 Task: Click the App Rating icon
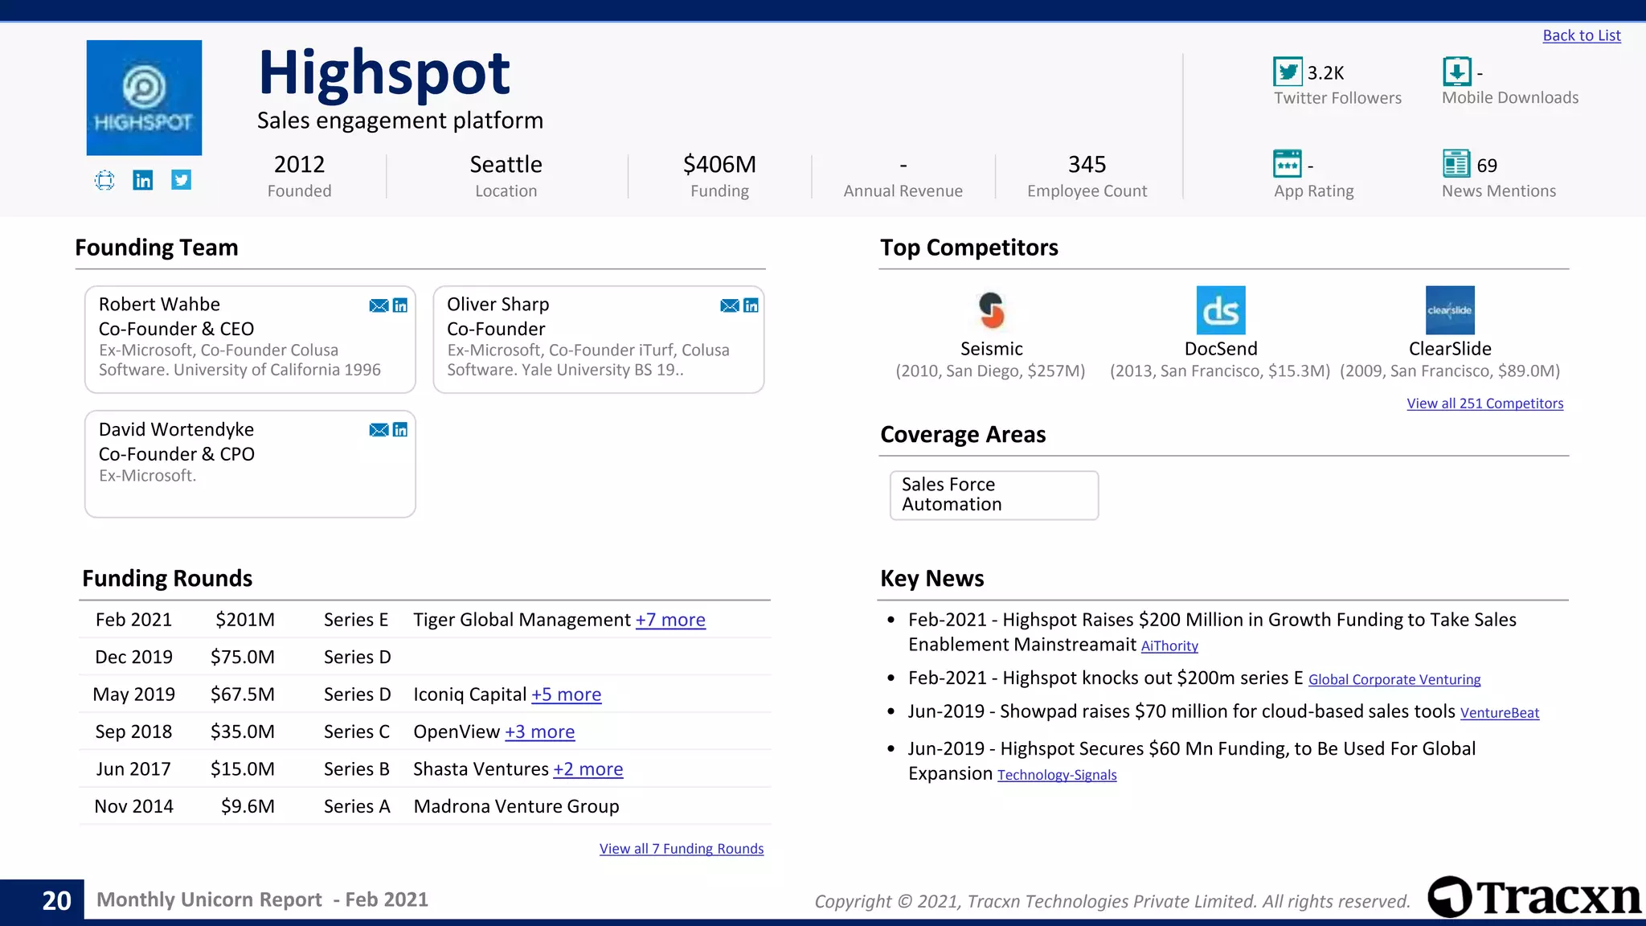point(1288,164)
